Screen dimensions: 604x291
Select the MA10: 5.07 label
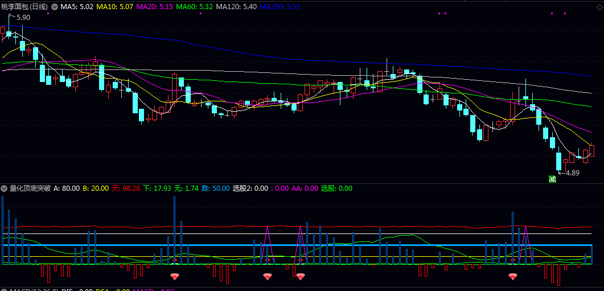pyautogui.click(x=114, y=7)
